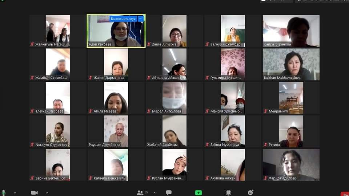Image resolution: width=349 pixels, height=196 pixels.
Task: Click muted mic icon beside Регина
Action: tap(266, 145)
